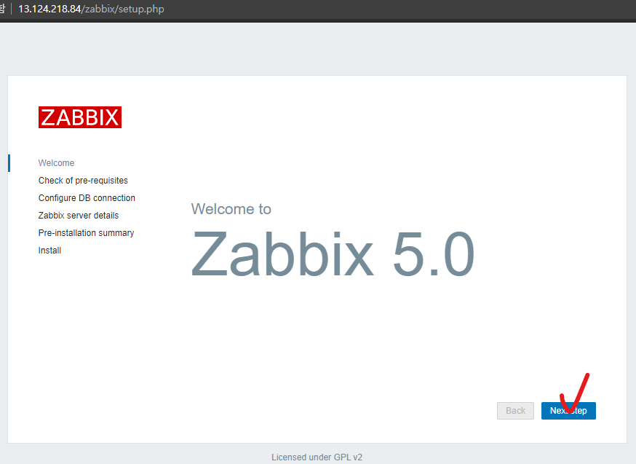This screenshot has height=464, width=636.
Task: Click the red ZABBIX logo
Action: pos(80,117)
